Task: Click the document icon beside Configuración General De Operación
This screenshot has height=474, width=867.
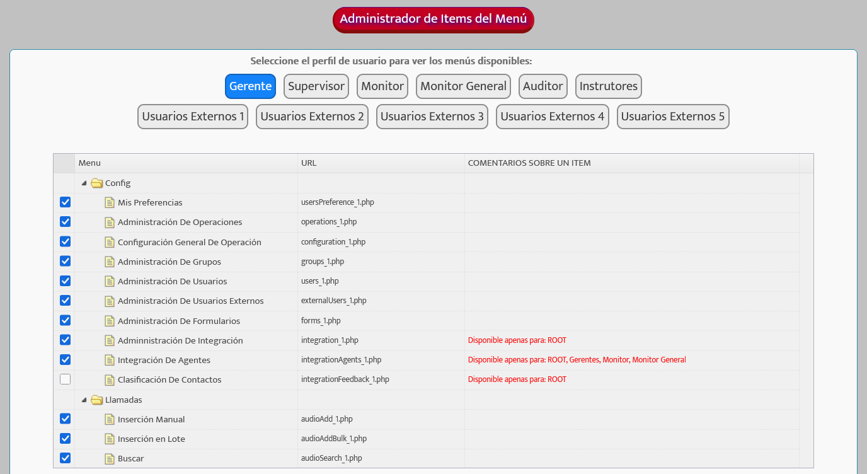Action: coord(110,242)
